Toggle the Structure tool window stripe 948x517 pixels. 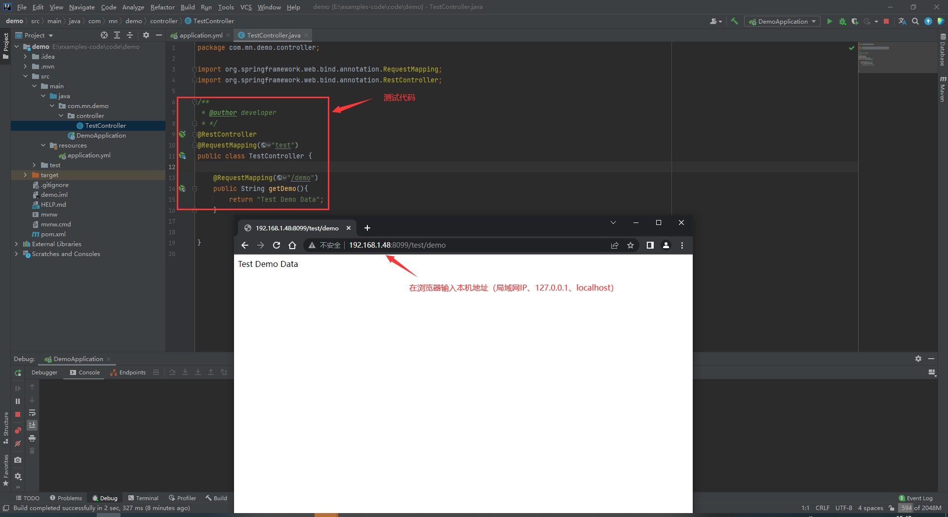6,427
